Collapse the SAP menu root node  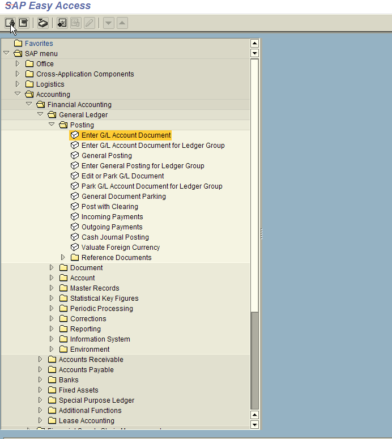6,53
